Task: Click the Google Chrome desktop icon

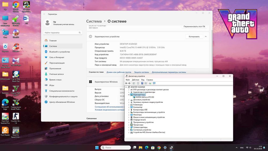Action: point(16,7)
